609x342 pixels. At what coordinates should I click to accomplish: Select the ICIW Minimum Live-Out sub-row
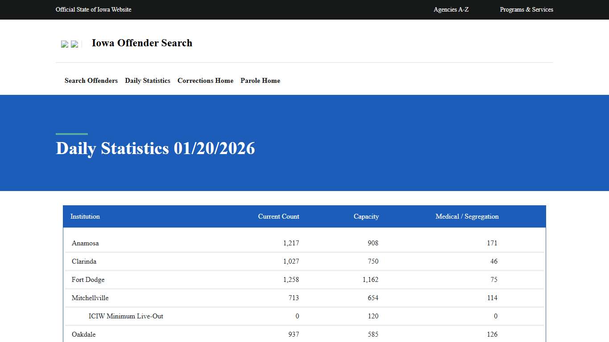(126, 316)
